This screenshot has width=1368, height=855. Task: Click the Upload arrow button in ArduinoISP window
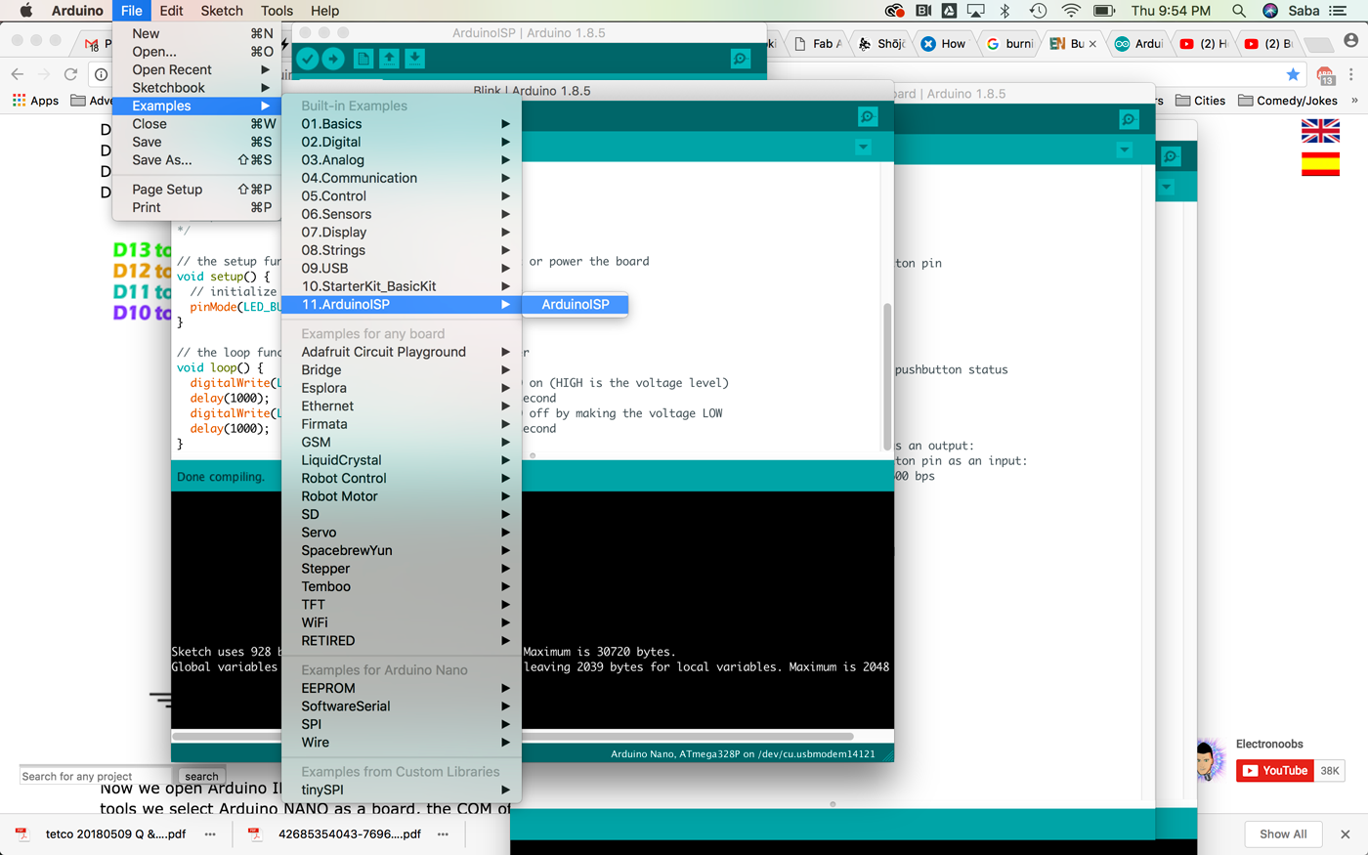(333, 59)
